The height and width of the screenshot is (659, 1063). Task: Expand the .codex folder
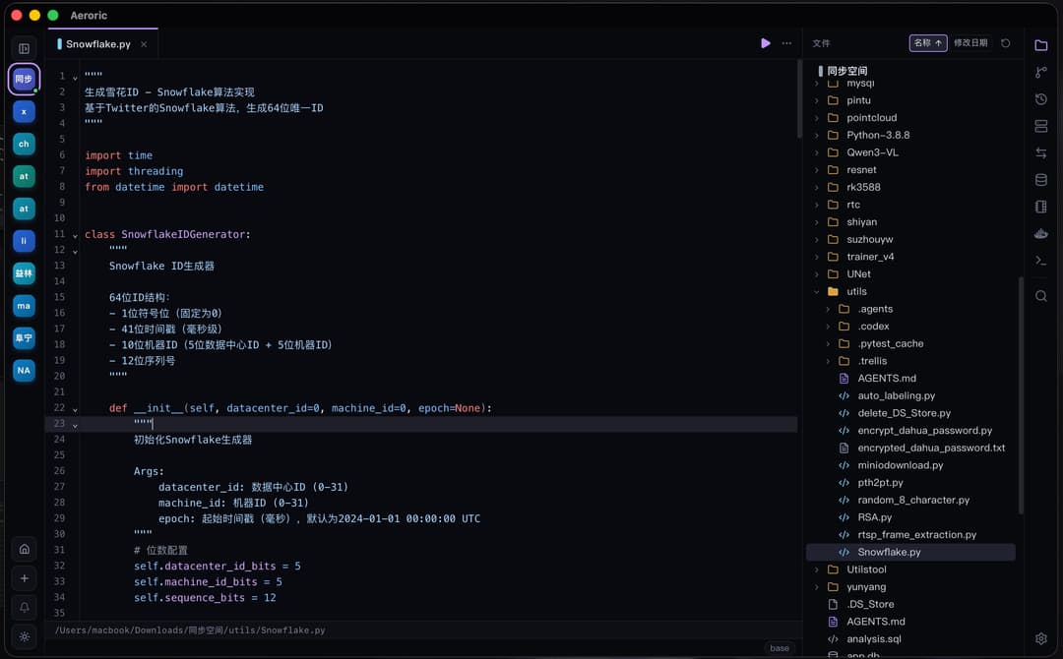[828, 327]
